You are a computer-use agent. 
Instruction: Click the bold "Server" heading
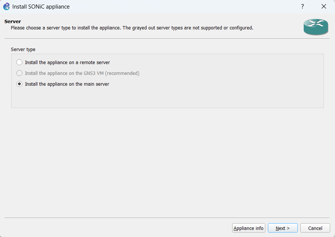13,21
